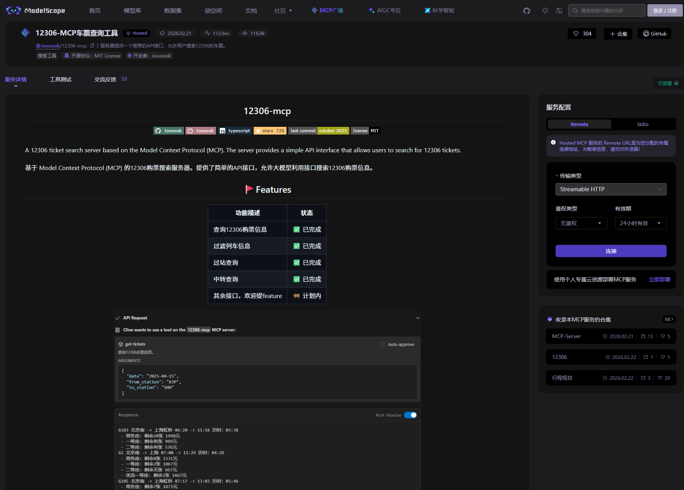Toggle the Rich Display switch
Screen dimensions: 684x490
click(410, 415)
